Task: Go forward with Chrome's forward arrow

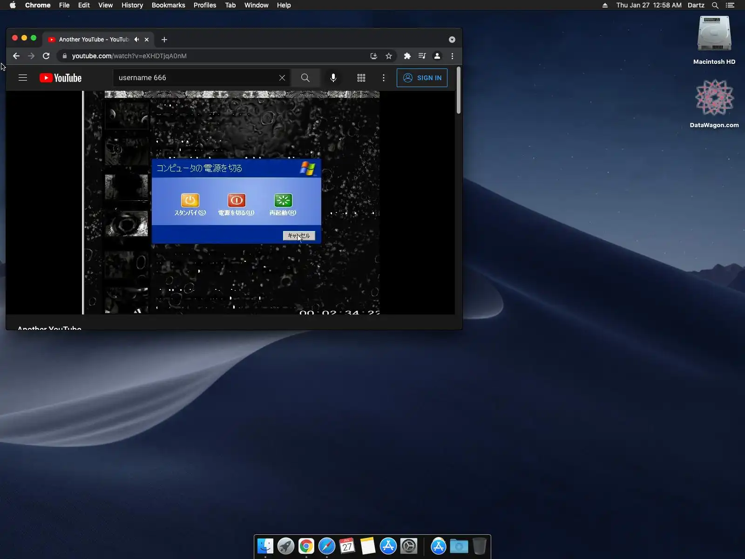Action: pos(31,56)
